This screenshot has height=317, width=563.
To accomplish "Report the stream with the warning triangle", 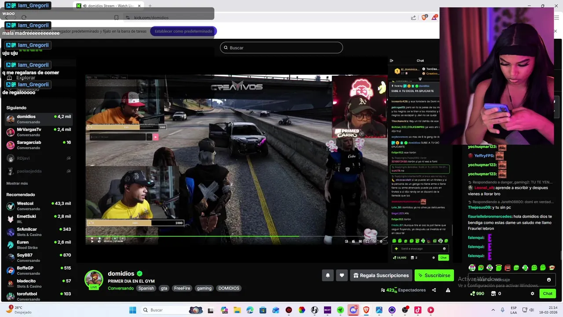I will [448, 290].
